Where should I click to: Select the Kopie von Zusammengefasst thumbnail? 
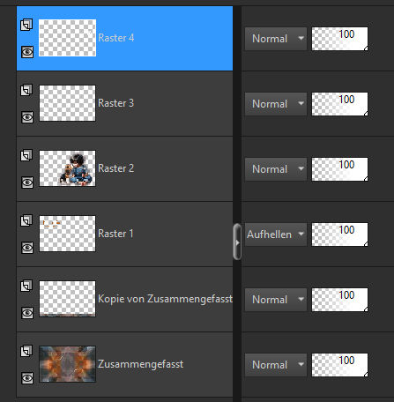tap(67, 299)
